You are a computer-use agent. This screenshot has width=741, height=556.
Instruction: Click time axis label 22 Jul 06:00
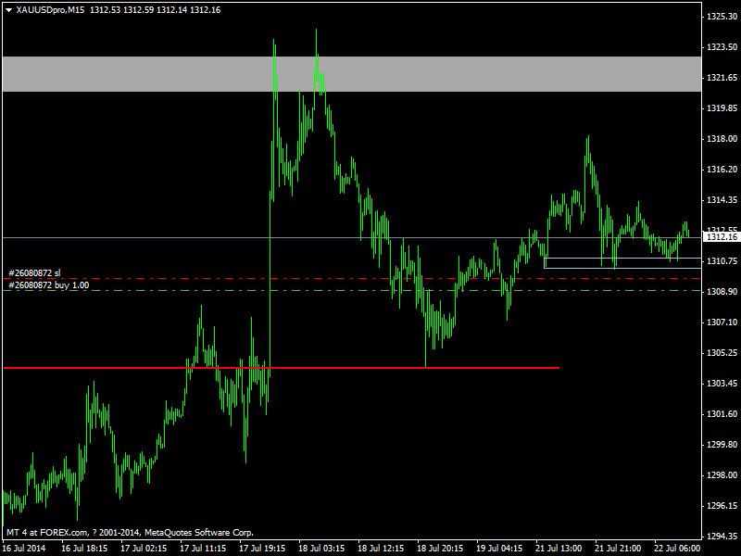click(677, 549)
